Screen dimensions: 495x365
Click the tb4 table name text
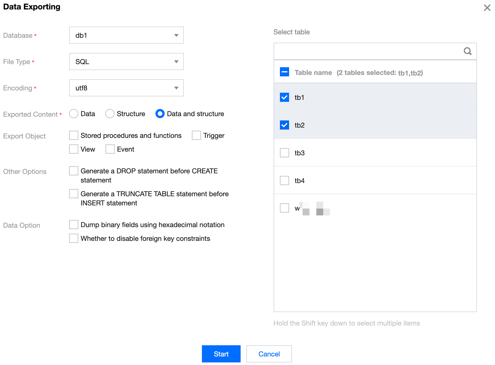click(x=299, y=181)
